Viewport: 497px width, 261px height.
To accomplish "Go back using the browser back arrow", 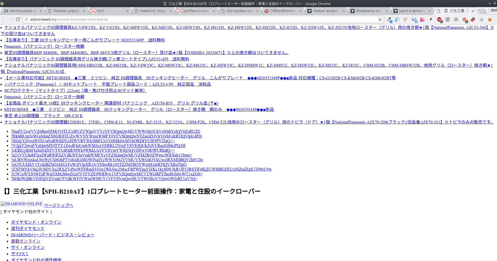I will click(x=3, y=19).
